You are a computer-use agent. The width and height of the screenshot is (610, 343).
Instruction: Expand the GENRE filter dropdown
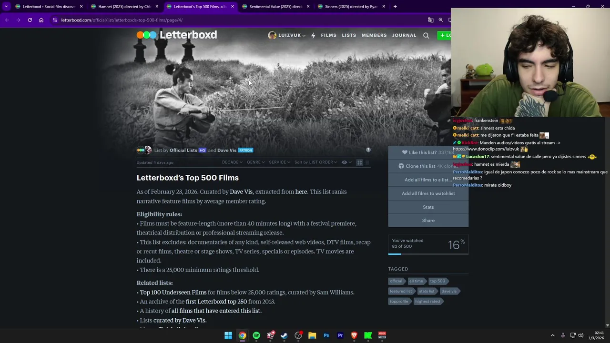pyautogui.click(x=255, y=162)
